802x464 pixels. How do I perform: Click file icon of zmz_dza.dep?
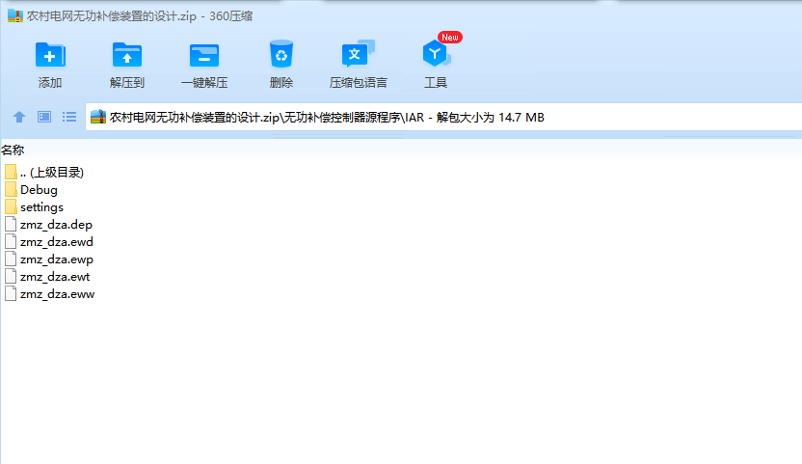[11, 225]
